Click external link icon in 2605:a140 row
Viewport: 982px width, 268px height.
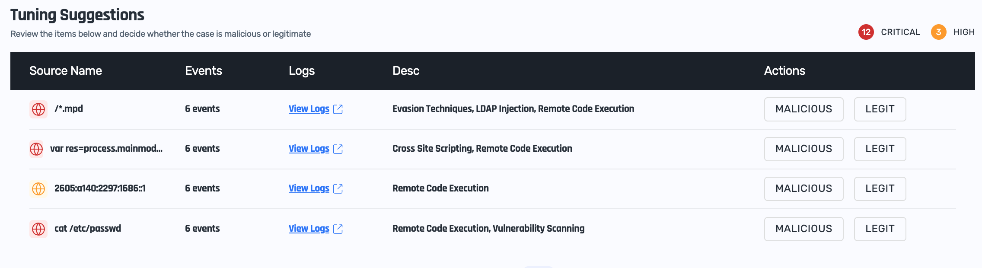click(338, 189)
